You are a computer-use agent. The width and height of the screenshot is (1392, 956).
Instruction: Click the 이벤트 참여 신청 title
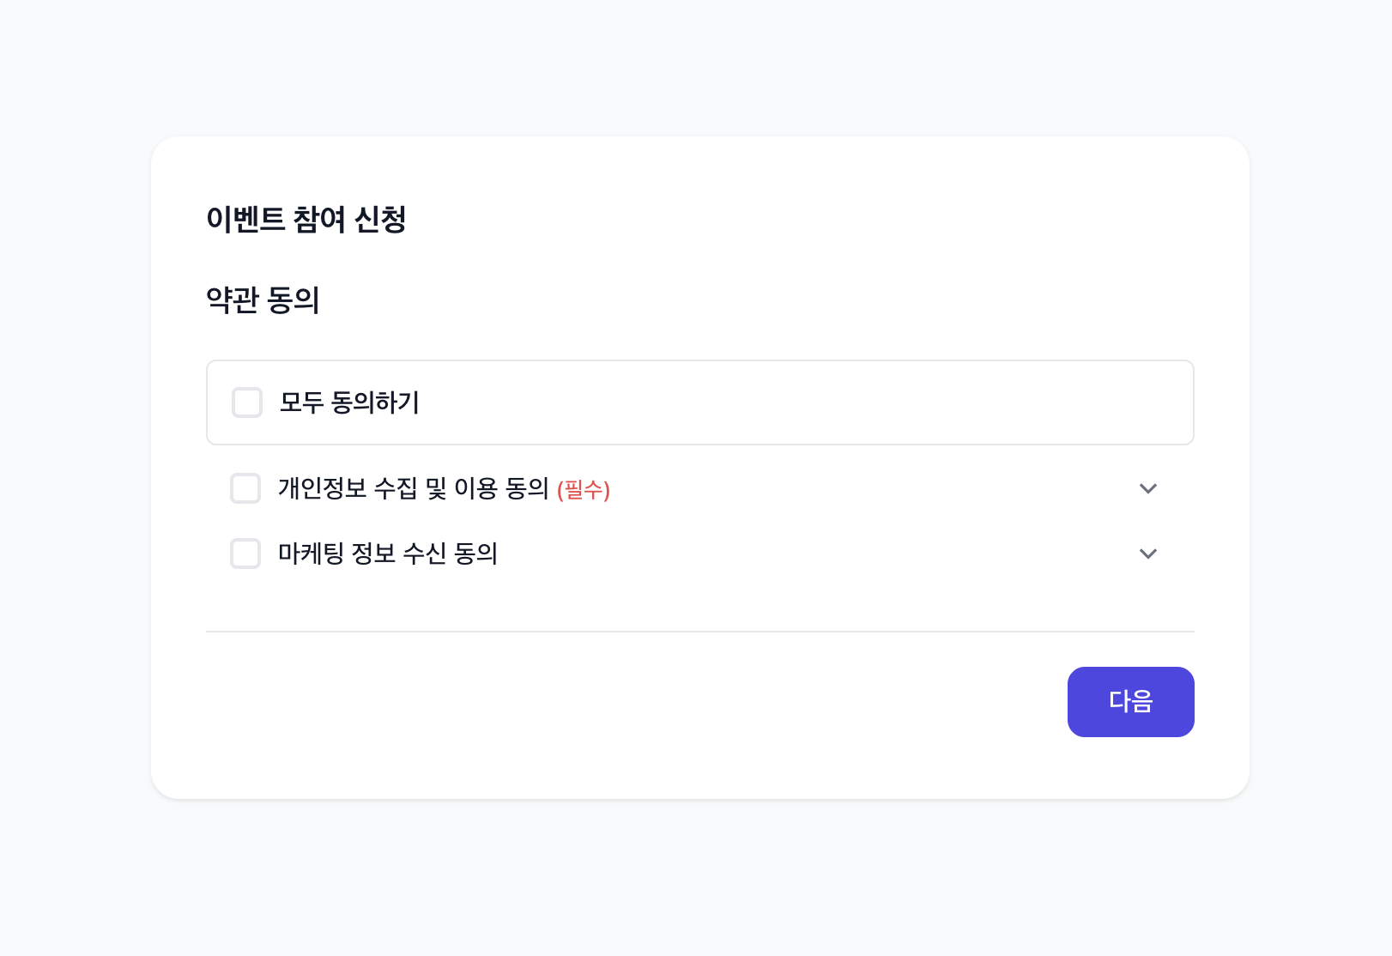(x=306, y=220)
